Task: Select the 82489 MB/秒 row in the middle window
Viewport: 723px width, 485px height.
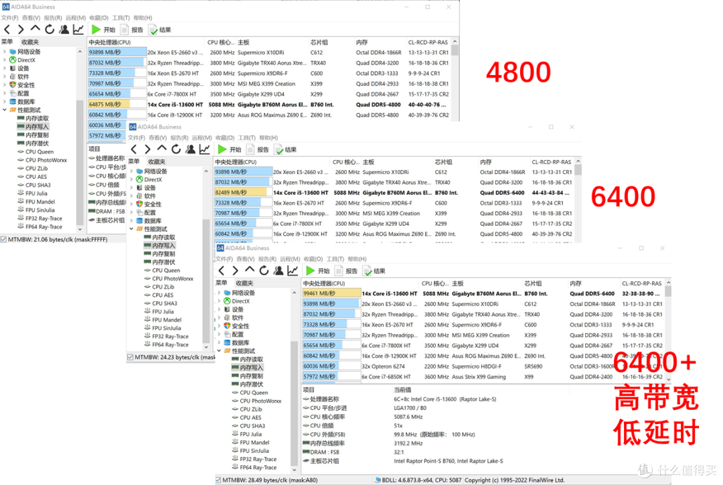Action: (394, 192)
